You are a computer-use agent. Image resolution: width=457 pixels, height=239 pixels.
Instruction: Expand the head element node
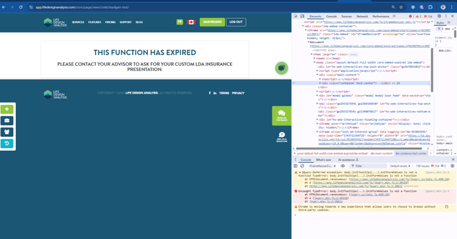(x=314, y=58)
